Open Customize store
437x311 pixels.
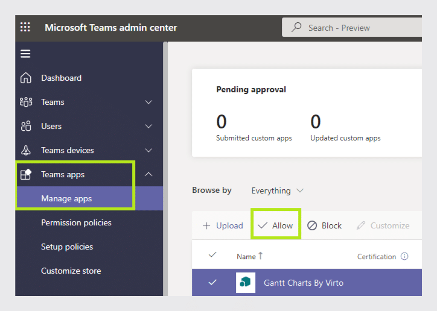pos(71,271)
